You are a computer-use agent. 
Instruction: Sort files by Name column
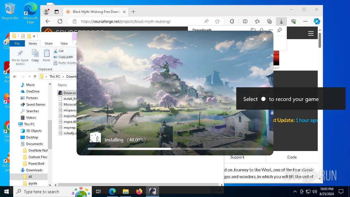click(x=62, y=85)
